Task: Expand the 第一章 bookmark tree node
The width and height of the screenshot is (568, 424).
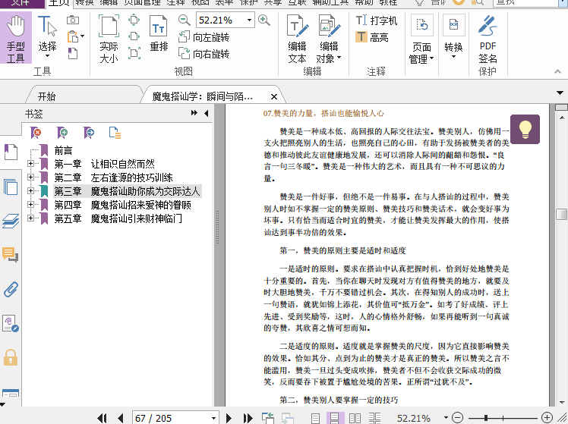Action: (30, 164)
